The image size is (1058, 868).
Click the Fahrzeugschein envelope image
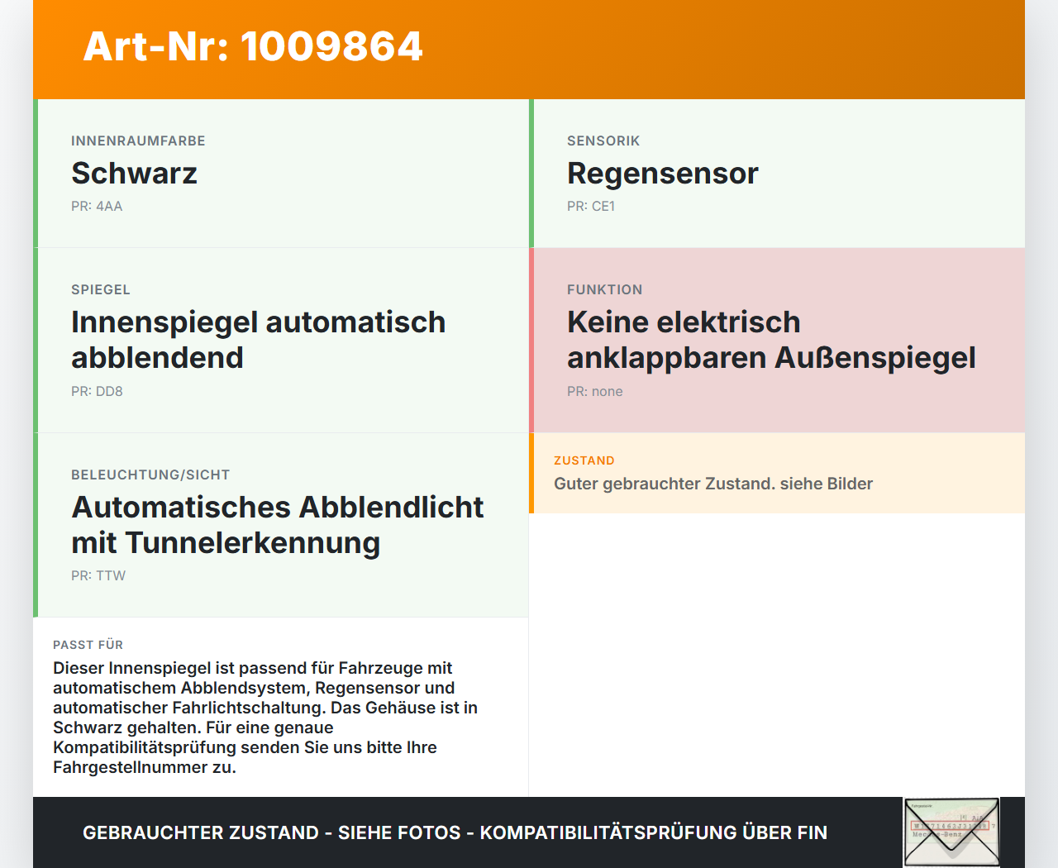tap(951, 832)
